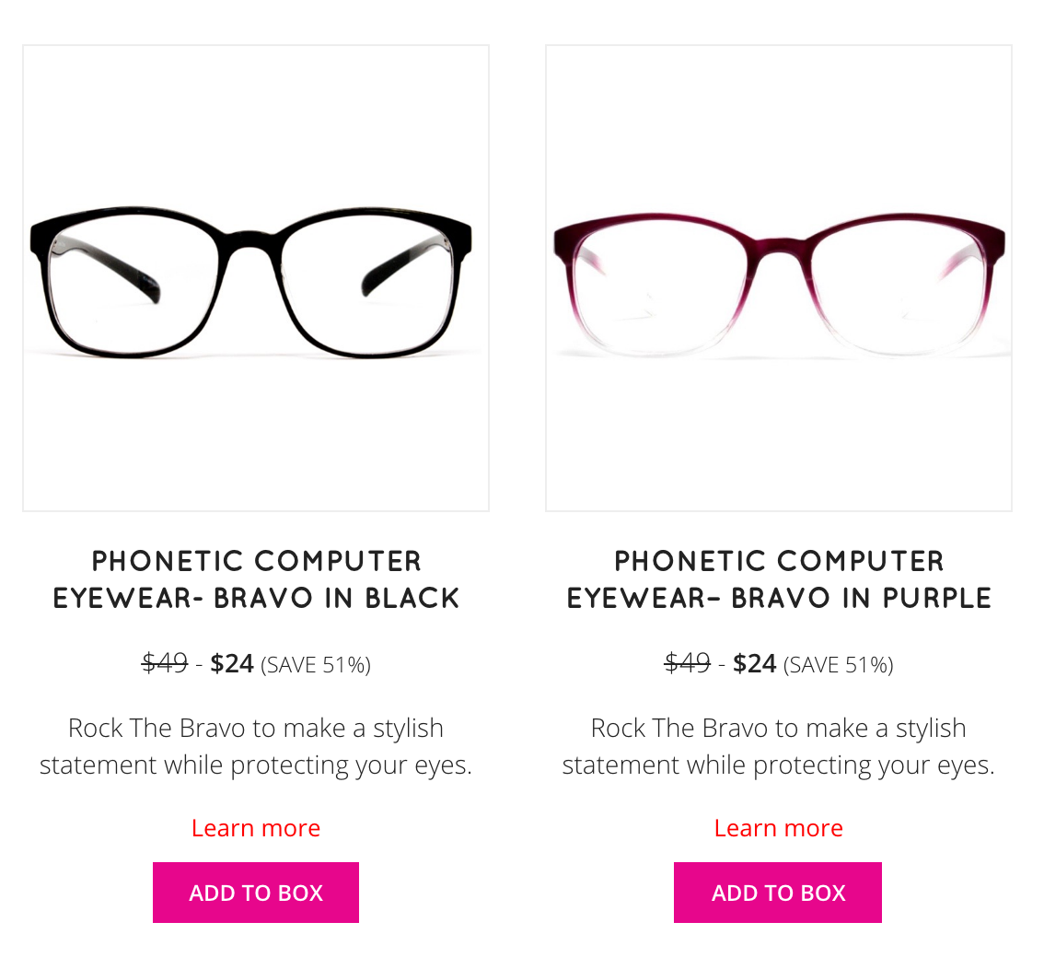Select the $24 sale price for Black
The height and width of the screenshot is (969, 1044).
click(x=232, y=663)
